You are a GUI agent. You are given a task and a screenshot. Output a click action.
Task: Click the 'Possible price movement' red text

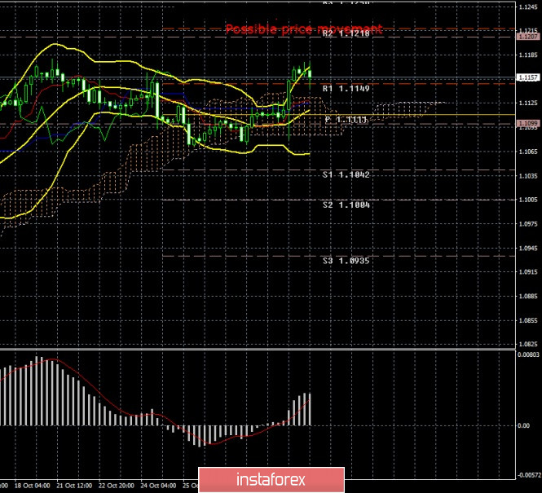(x=304, y=29)
